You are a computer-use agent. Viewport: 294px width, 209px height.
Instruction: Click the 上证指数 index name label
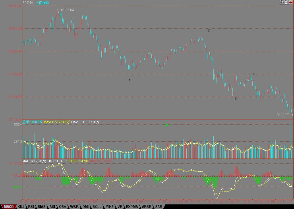42,3
